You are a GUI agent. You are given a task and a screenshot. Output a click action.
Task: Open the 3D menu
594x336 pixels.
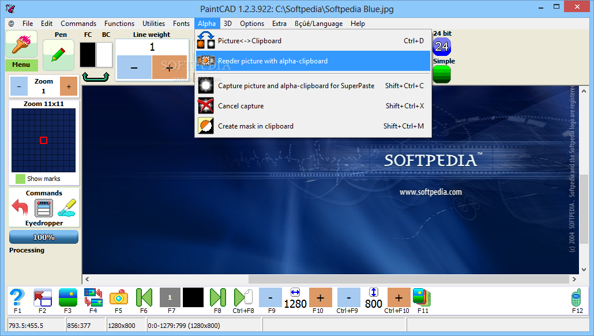click(228, 24)
